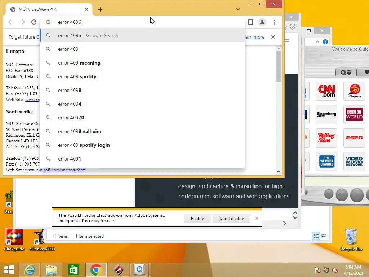Select suggestion 'error 409 meaning'
This screenshot has height=277, width=369.
(142, 63)
